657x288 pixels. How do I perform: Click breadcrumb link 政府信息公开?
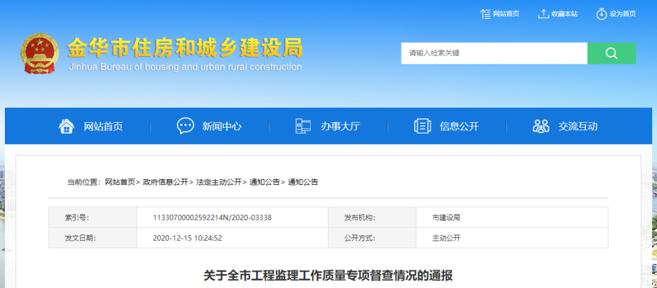[165, 182]
